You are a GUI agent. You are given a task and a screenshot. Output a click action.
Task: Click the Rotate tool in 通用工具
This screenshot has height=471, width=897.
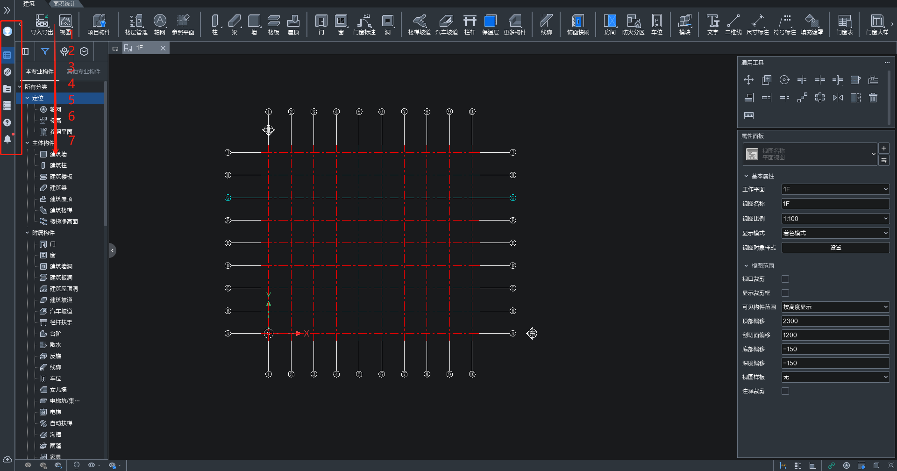784,80
